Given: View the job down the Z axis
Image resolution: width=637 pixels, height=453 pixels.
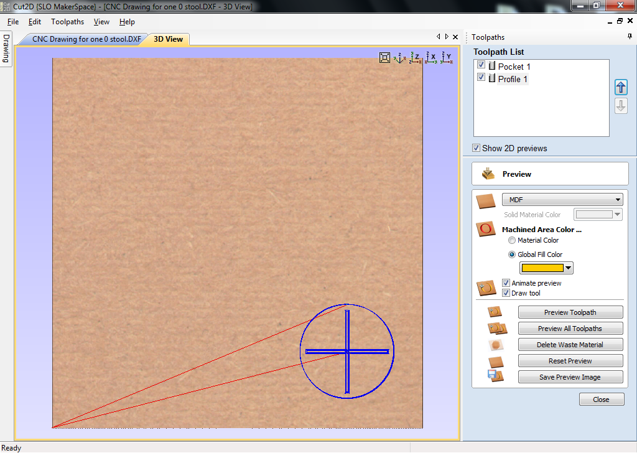Looking at the screenshot, I should [415, 58].
